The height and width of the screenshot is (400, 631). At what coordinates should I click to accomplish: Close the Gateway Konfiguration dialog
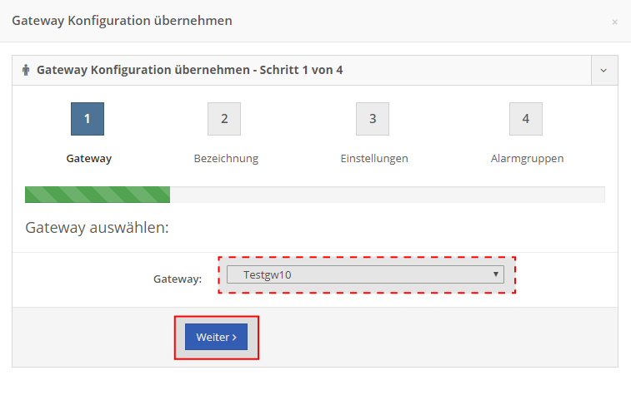(614, 22)
